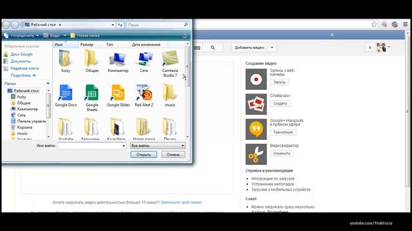
Task: Open Инструкции по загрузке link
Action: point(273,178)
